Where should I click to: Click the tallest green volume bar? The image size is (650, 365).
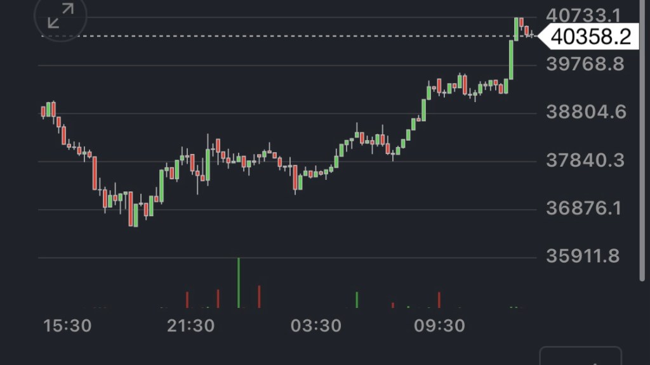(239, 283)
